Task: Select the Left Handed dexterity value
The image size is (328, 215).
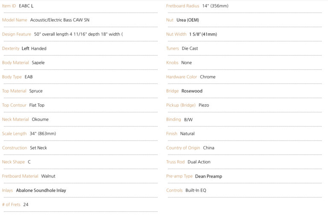Action: click(x=34, y=49)
